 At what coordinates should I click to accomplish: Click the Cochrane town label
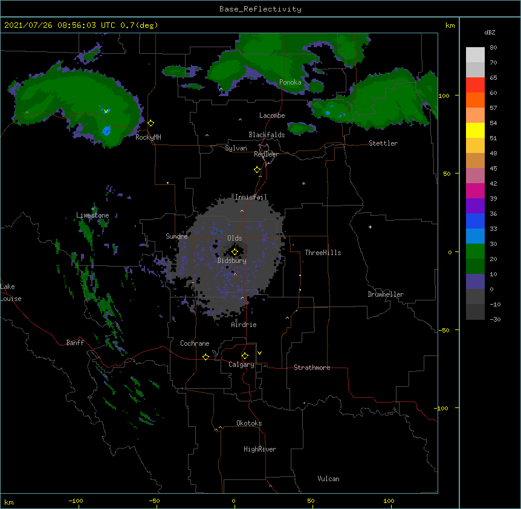tap(195, 343)
